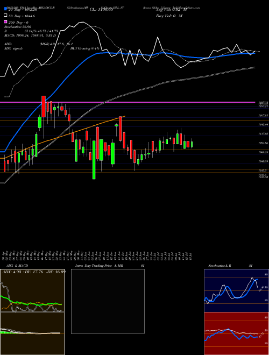This screenshot has height=355, width=269.
Task: Open the red RSI chart panel
Action: pyautogui.click(x=236, y=333)
